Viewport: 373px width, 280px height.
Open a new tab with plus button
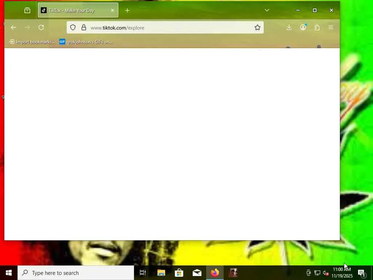pyautogui.click(x=127, y=11)
